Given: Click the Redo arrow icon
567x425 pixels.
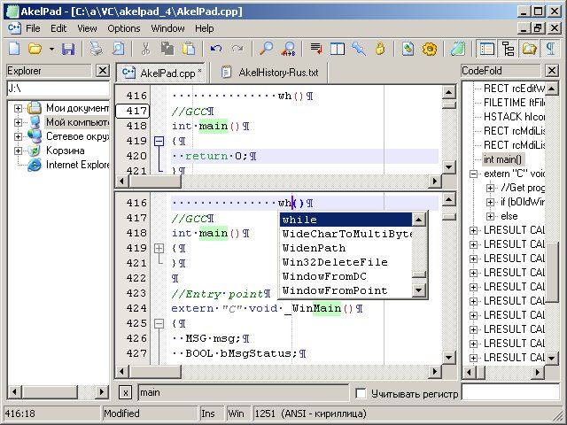Looking at the screenshot, I should tap(237, 49).
